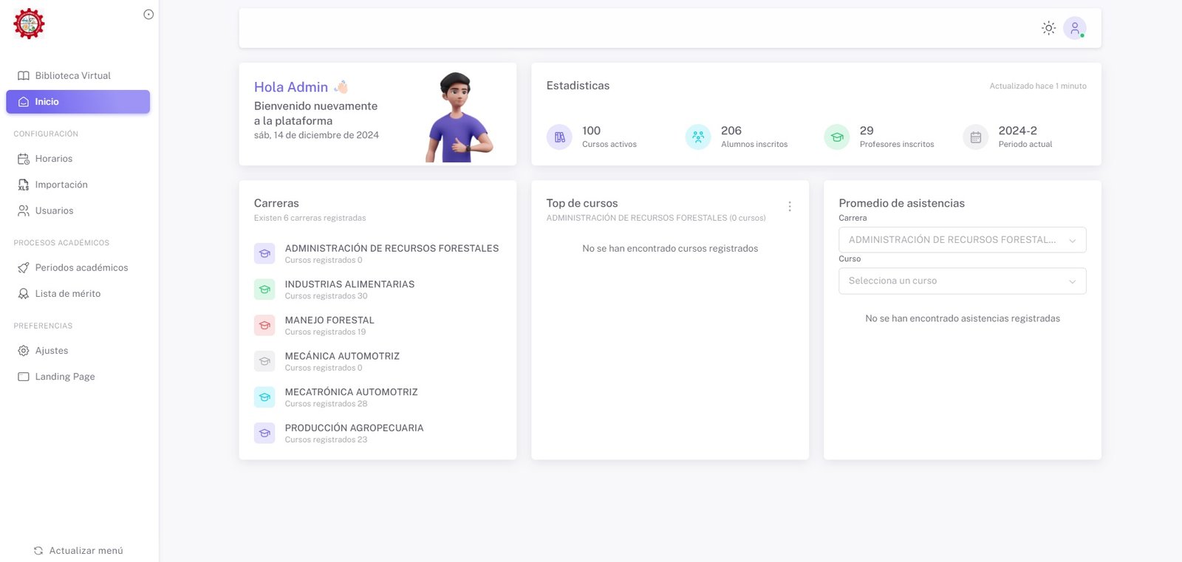Click the Ajustes gear icon
This screenshot has width=1182, height=562.
point(24,351)
